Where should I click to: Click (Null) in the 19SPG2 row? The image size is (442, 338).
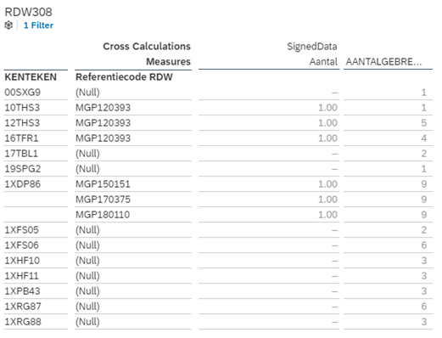click(x=87, y=169)
